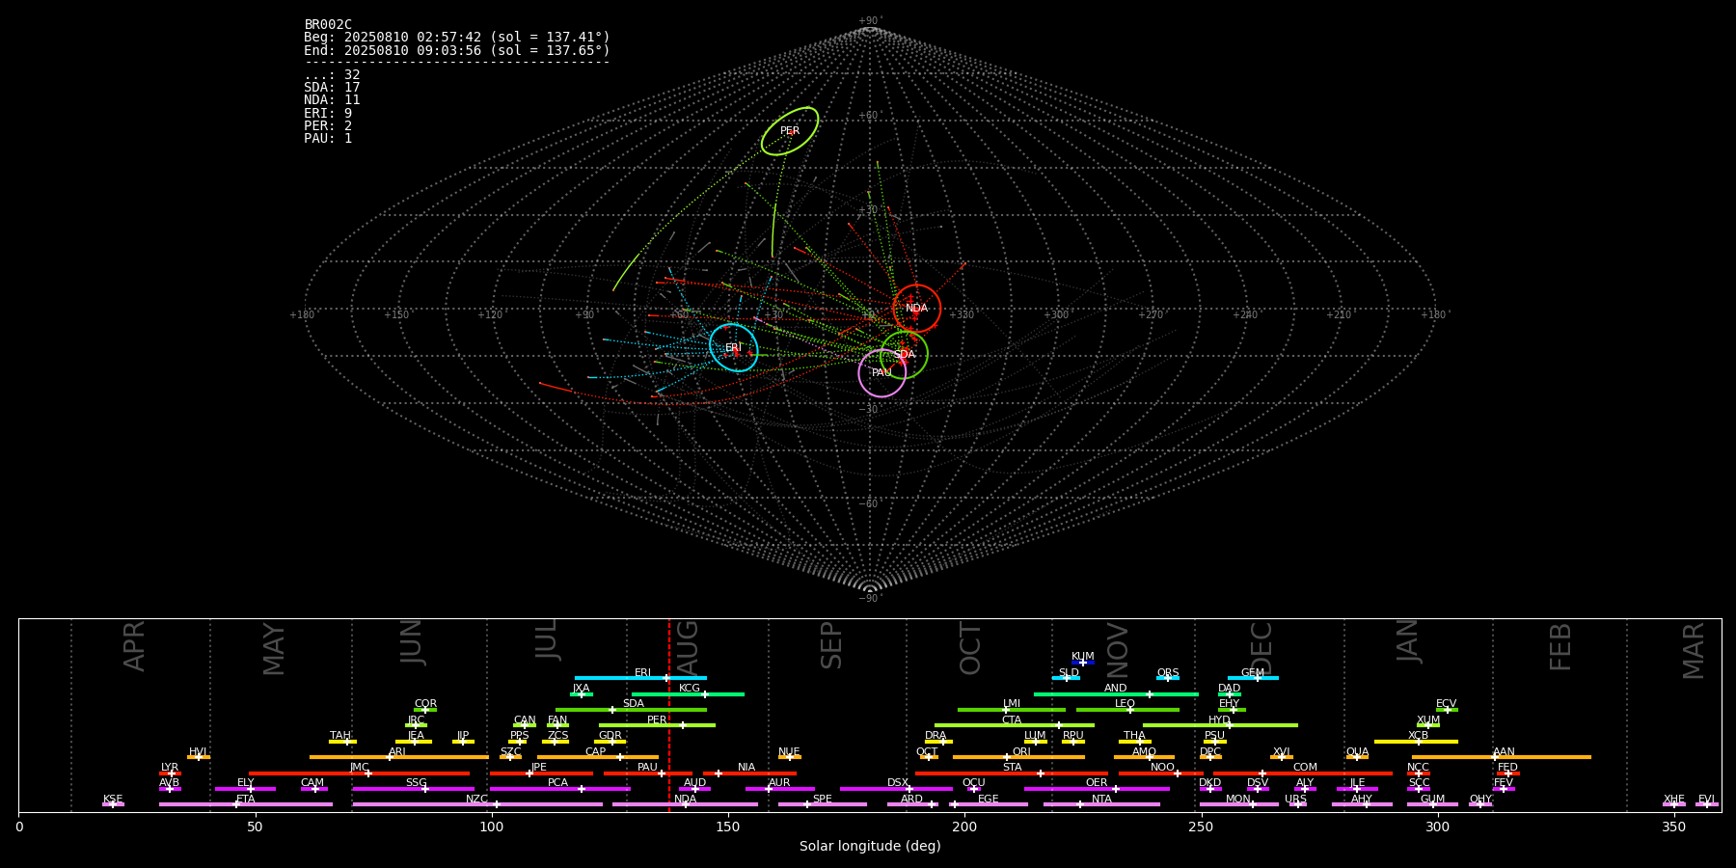Image resolution: width=1736 pixels, height=868 pixels.
Task: Click the GEM shower bar in timeline
Action: click(x=1253, y=678)
